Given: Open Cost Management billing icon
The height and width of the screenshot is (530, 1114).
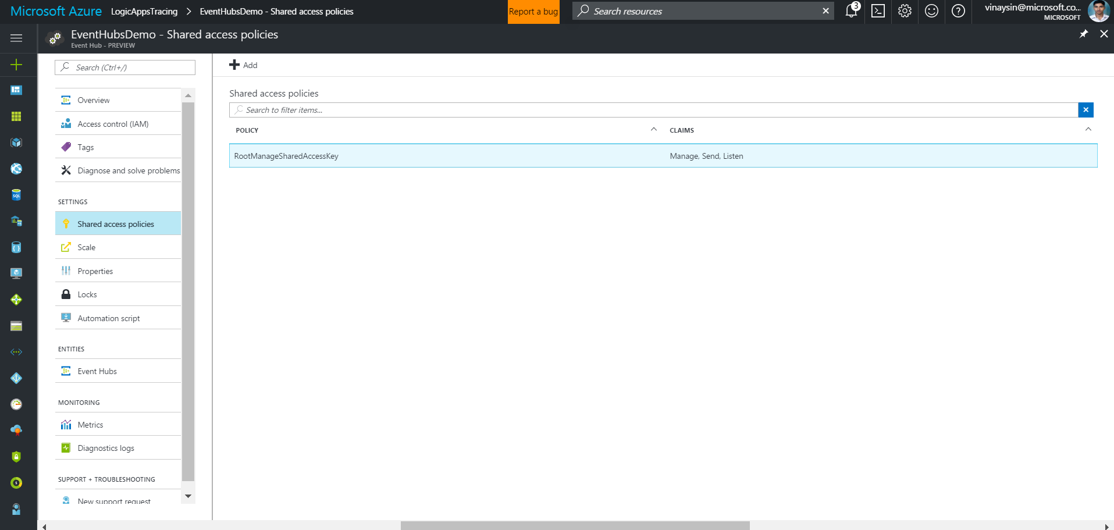Looking at the screenshot, I should click(x=16, y=483).
